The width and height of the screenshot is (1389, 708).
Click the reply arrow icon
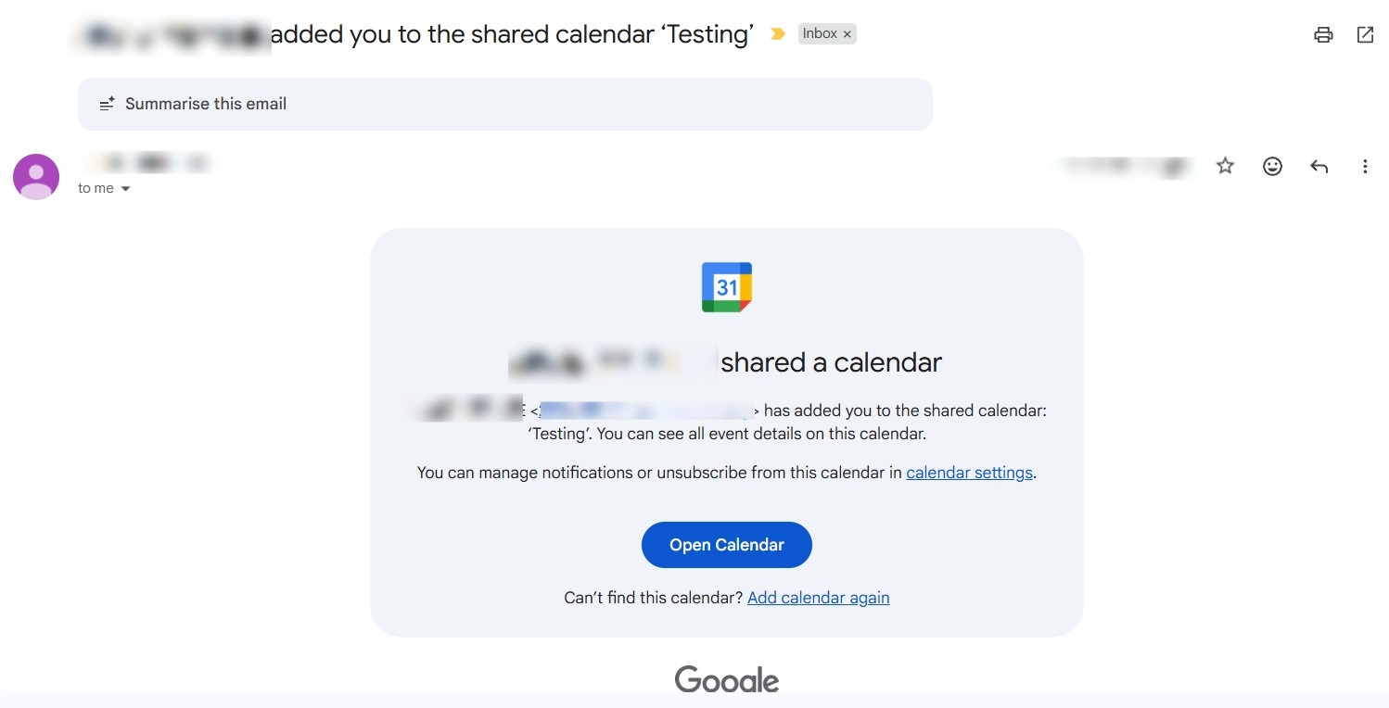(x=1319, y=166)
